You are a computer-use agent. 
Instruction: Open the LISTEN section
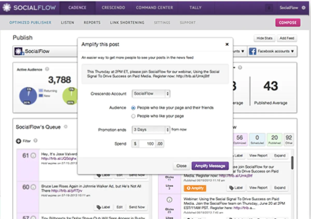pyautogui.click(x=67, y=23)
